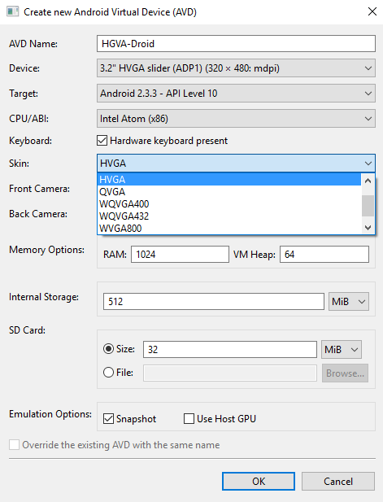The height and width of the screenshot is (502, 383).
Task: Enable Use Host GPU checkbox
Action: [189, 419]
